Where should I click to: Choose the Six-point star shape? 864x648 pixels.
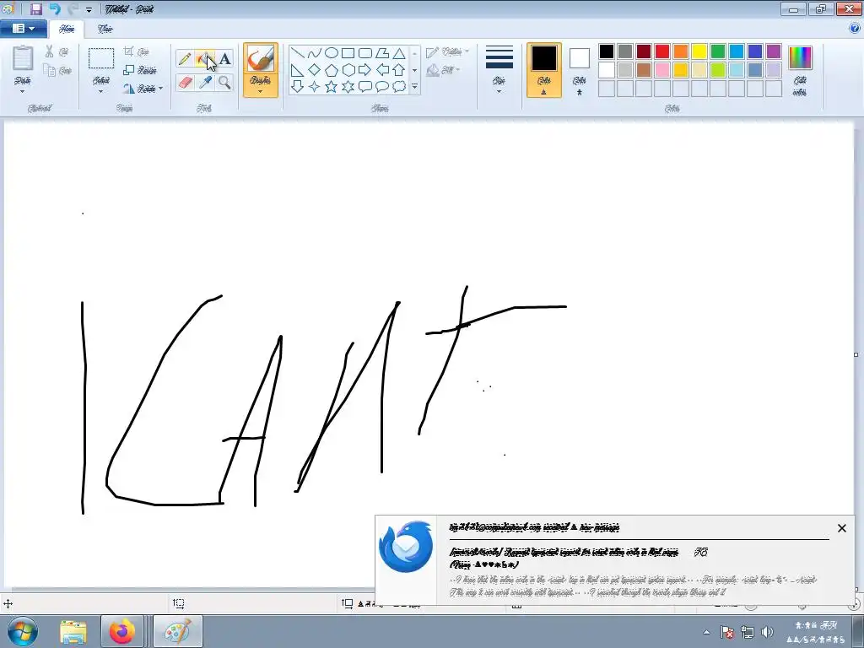348,87
